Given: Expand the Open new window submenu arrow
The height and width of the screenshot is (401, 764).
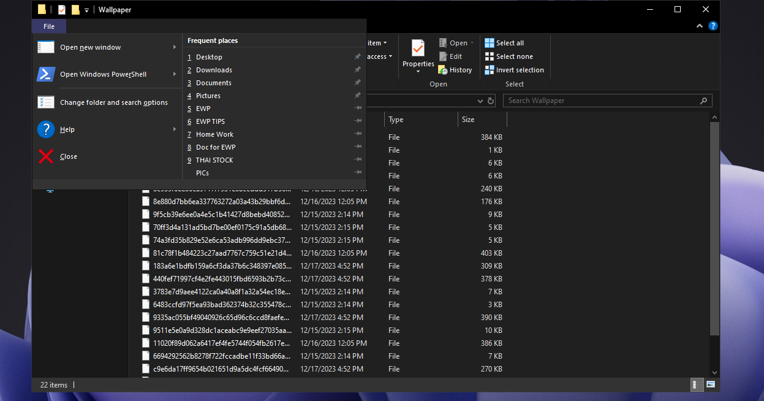Looking at the screenshot, I should 175,47.
